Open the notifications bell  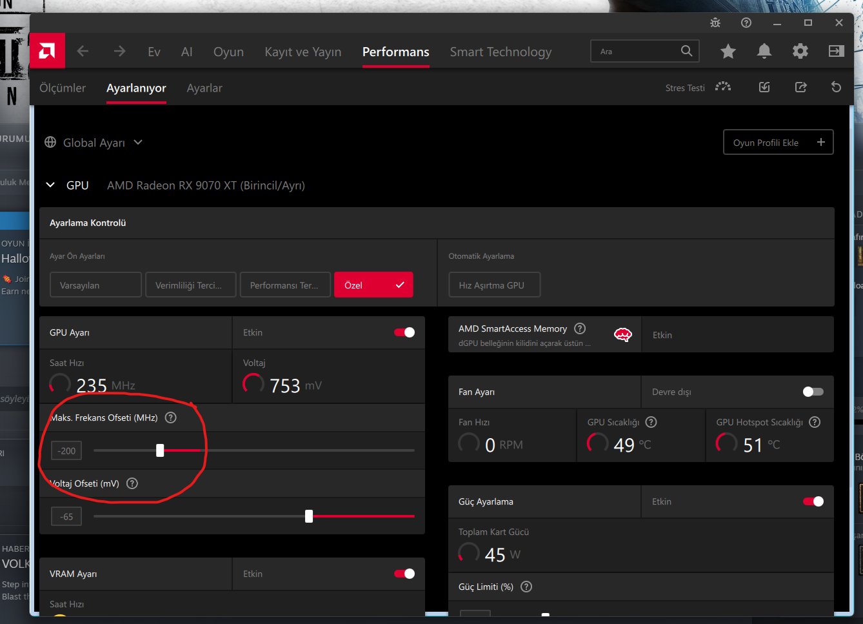point(764,51)
